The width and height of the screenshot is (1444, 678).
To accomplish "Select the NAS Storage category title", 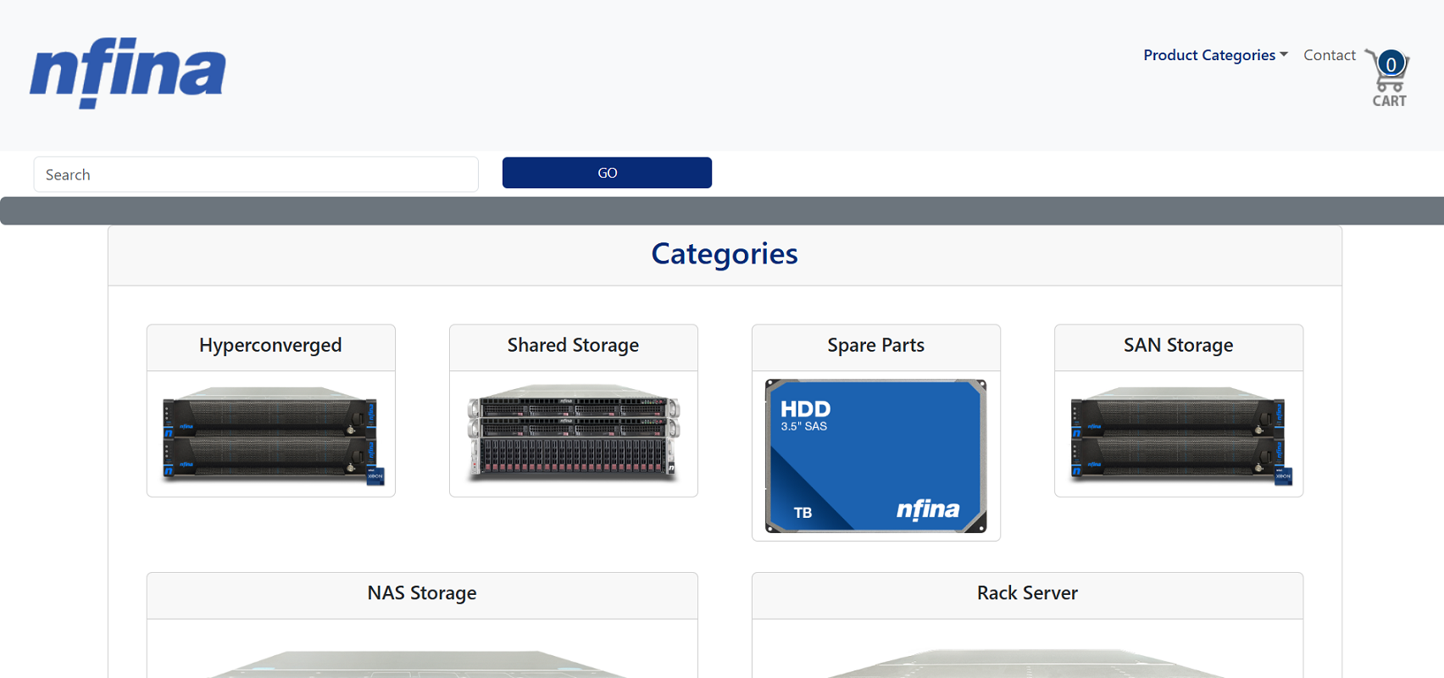I will 422,593.
